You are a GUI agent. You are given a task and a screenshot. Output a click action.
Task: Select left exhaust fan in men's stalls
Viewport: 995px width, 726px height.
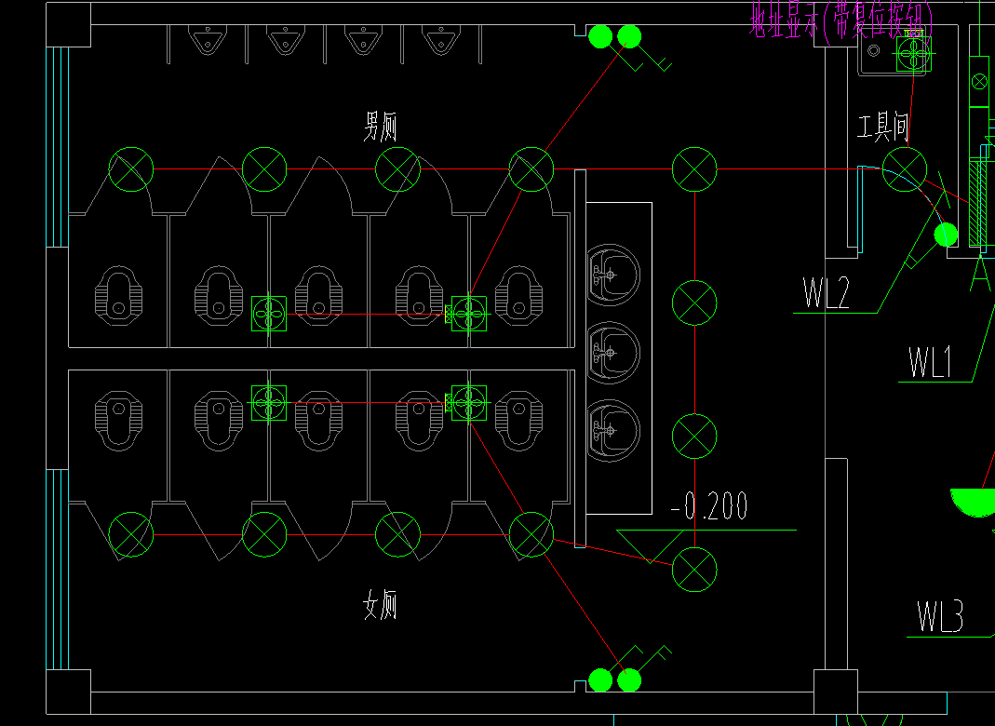[269, 314]
